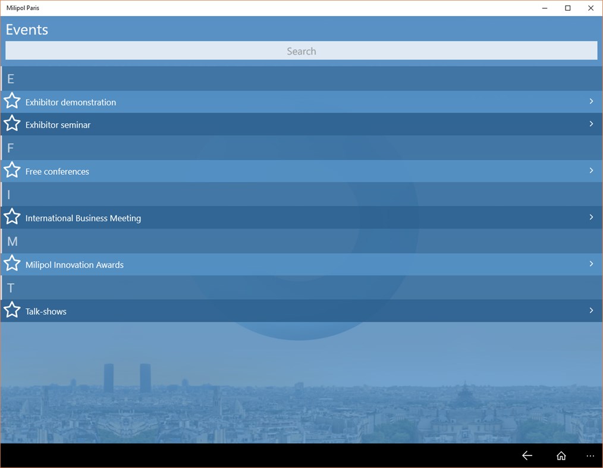Viewport: 603px width, 468px height.
Task: Select the Events page title
Action: (x=27, y=29)
